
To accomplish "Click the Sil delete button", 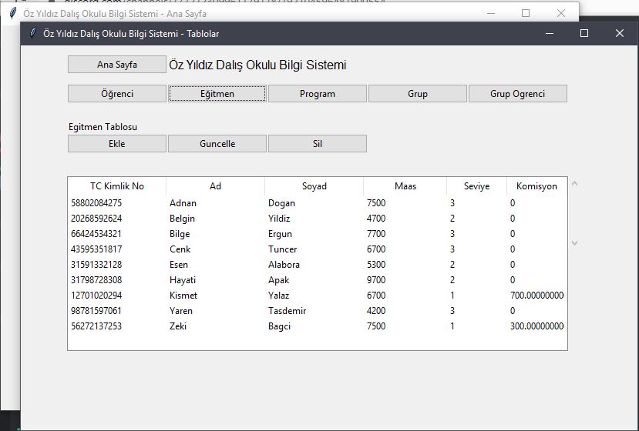I will click(318, 144).
